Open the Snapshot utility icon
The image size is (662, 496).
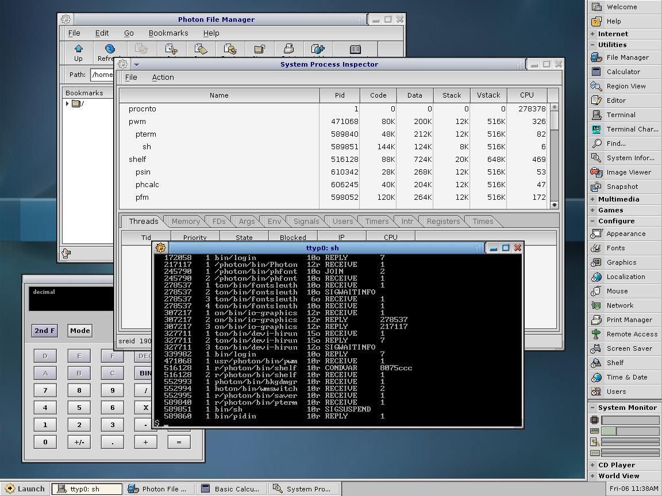pyautogui.click(x=622, y=187)
